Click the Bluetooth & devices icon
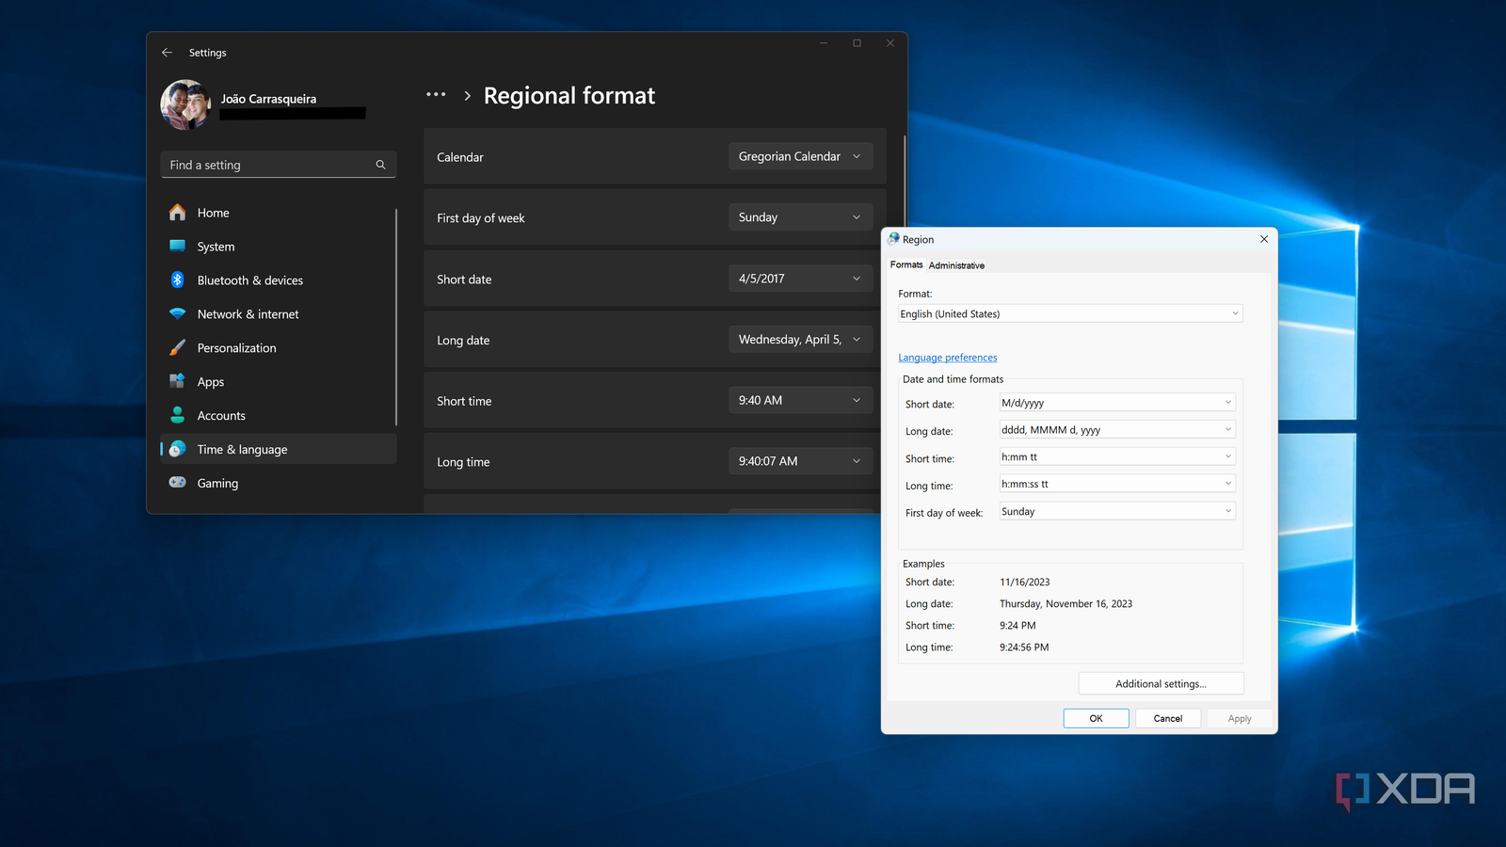The height and width of the screenshot is (847, 1506). pyautogui.click(x=177, y=280)
